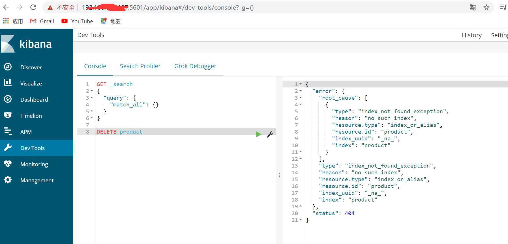Click the 不安全 insecure label
Image resolution: width=508 pixels, height=244 pixels.
[x=66, y=7]
